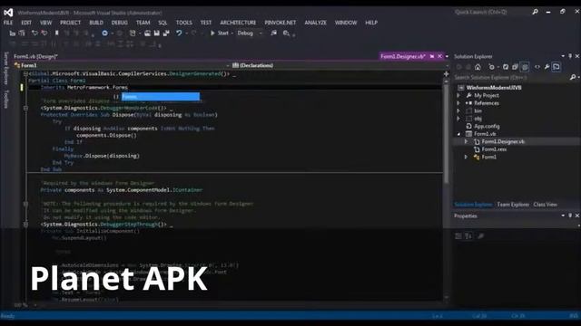Click the Search Solution Explorer field
Viewport: 581px width, 326px height.
pos(511,77)
